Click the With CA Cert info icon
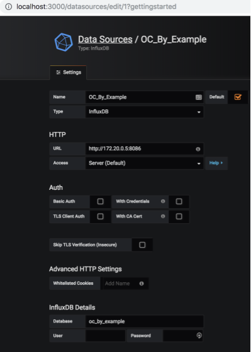Image resolution: width=251 pixels, height=352 pixels. click(163, 216)
